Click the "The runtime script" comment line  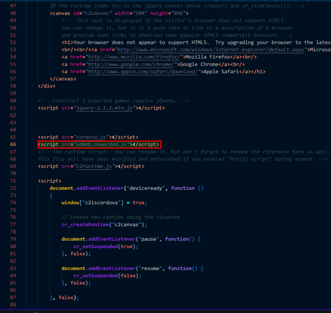[184, 152]
